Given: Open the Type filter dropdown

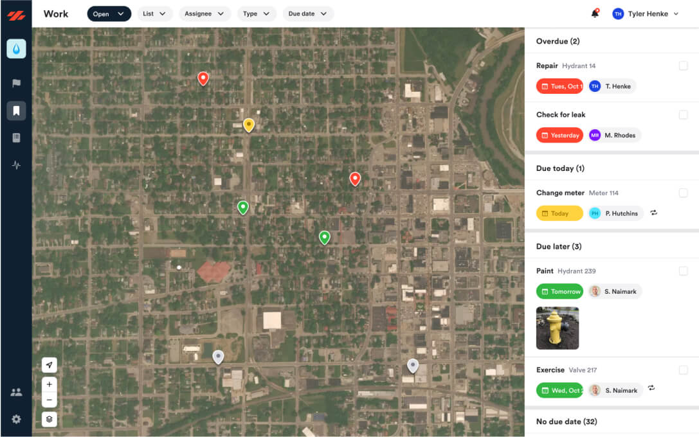Looking at the screenshot, I should [x=257, y=13].
